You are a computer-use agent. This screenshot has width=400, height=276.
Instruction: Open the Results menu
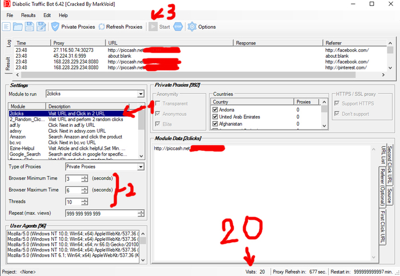click(x=28, y=15)
